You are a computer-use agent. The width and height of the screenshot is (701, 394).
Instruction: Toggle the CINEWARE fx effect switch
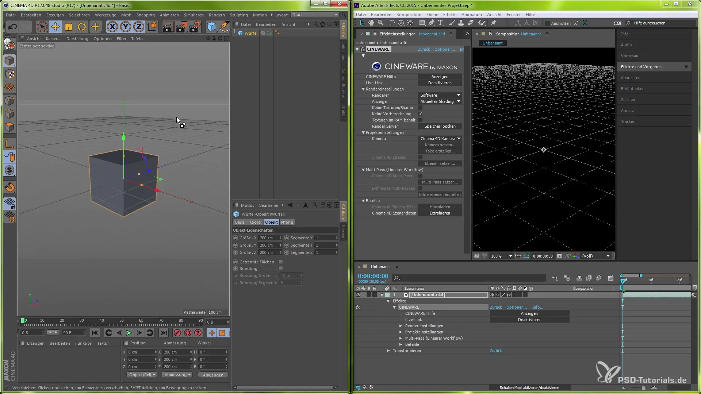[x=358, y=307]
